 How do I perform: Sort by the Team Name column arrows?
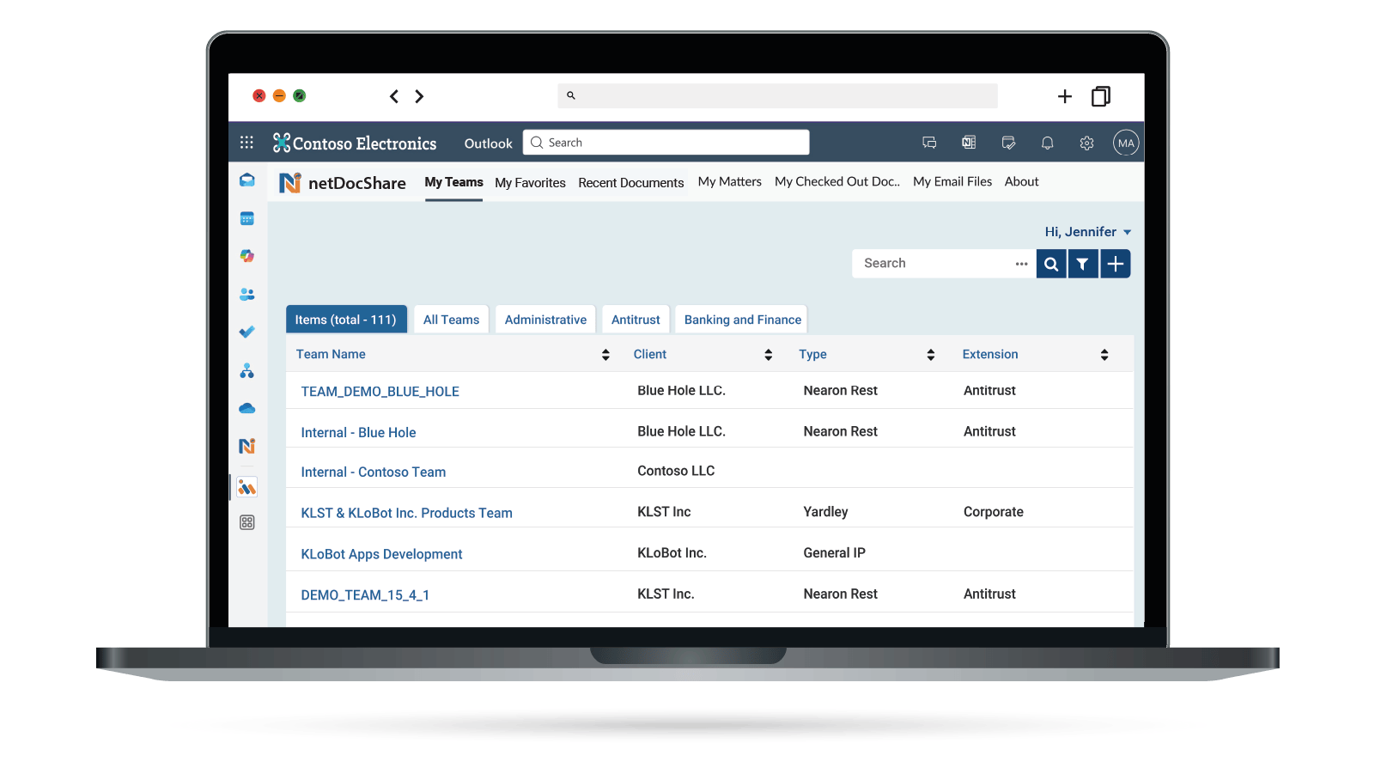click(605, 355)
